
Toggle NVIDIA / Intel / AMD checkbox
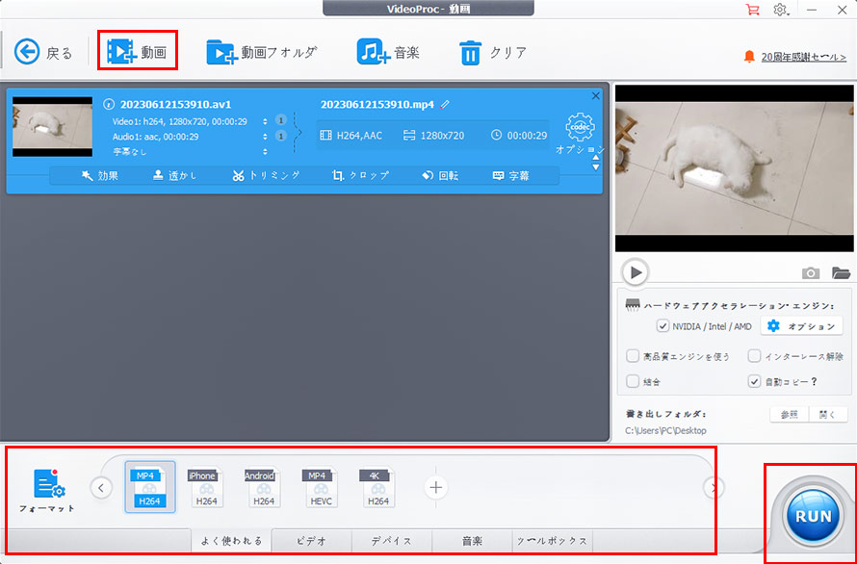point(662,326)
